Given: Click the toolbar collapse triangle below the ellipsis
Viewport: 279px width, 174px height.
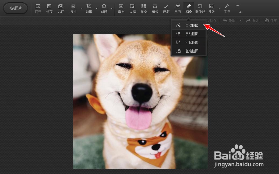Looking at the screenshot, I should point(240,12).
